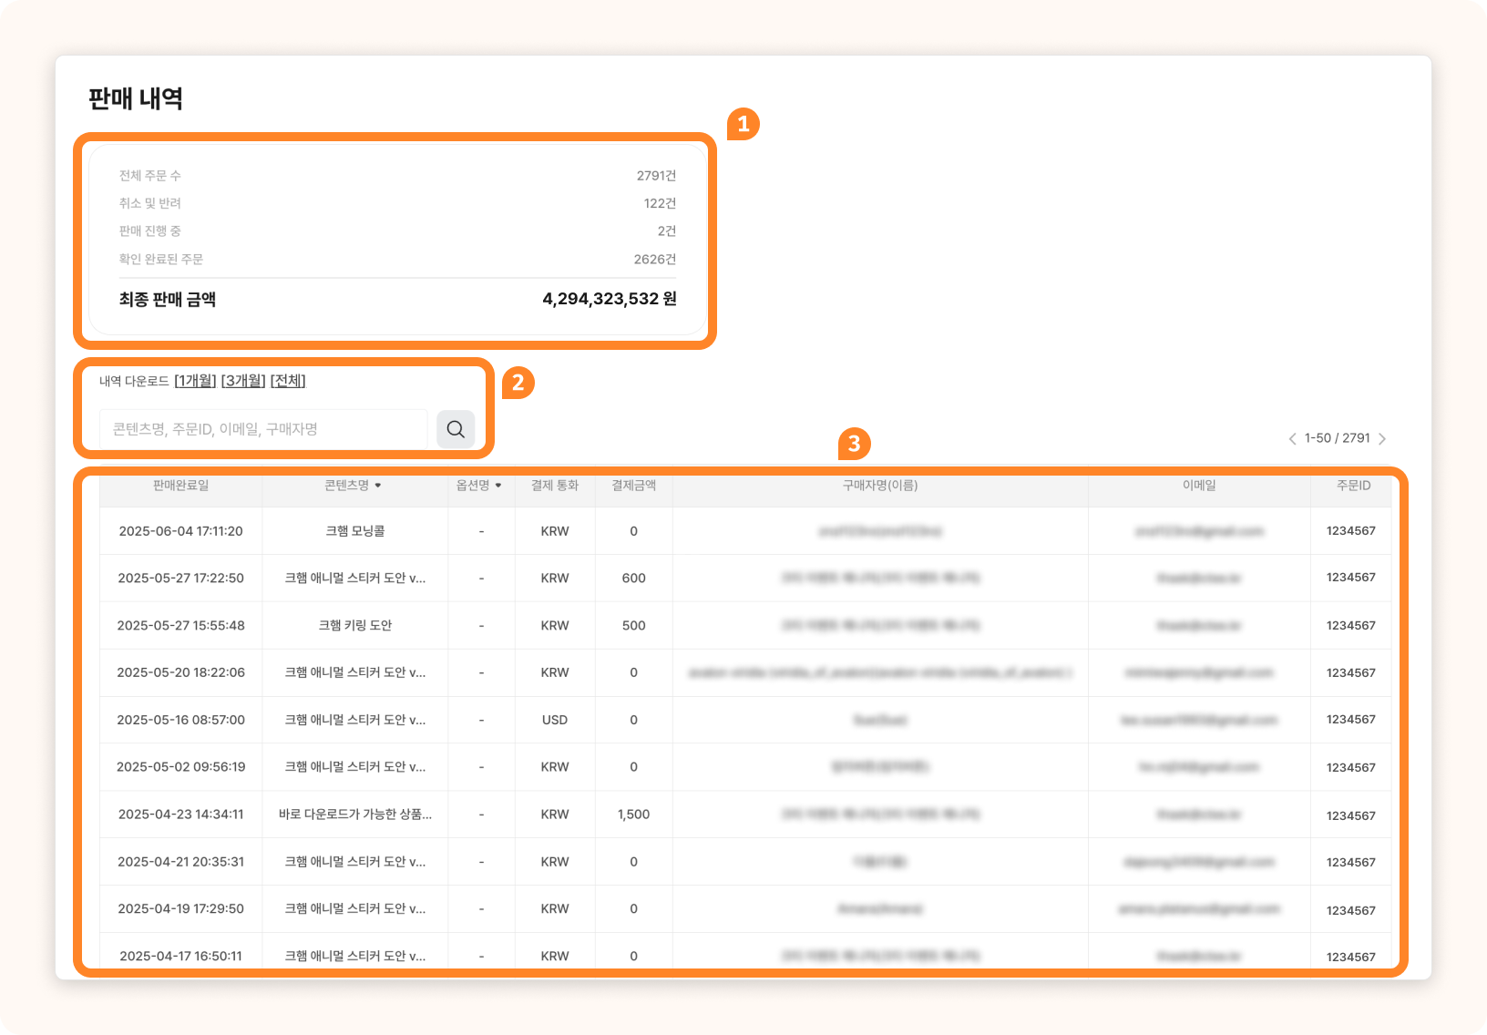Download 1개월 sales history
This screenshot has width=1487, height=1035.
click(195, 381)
